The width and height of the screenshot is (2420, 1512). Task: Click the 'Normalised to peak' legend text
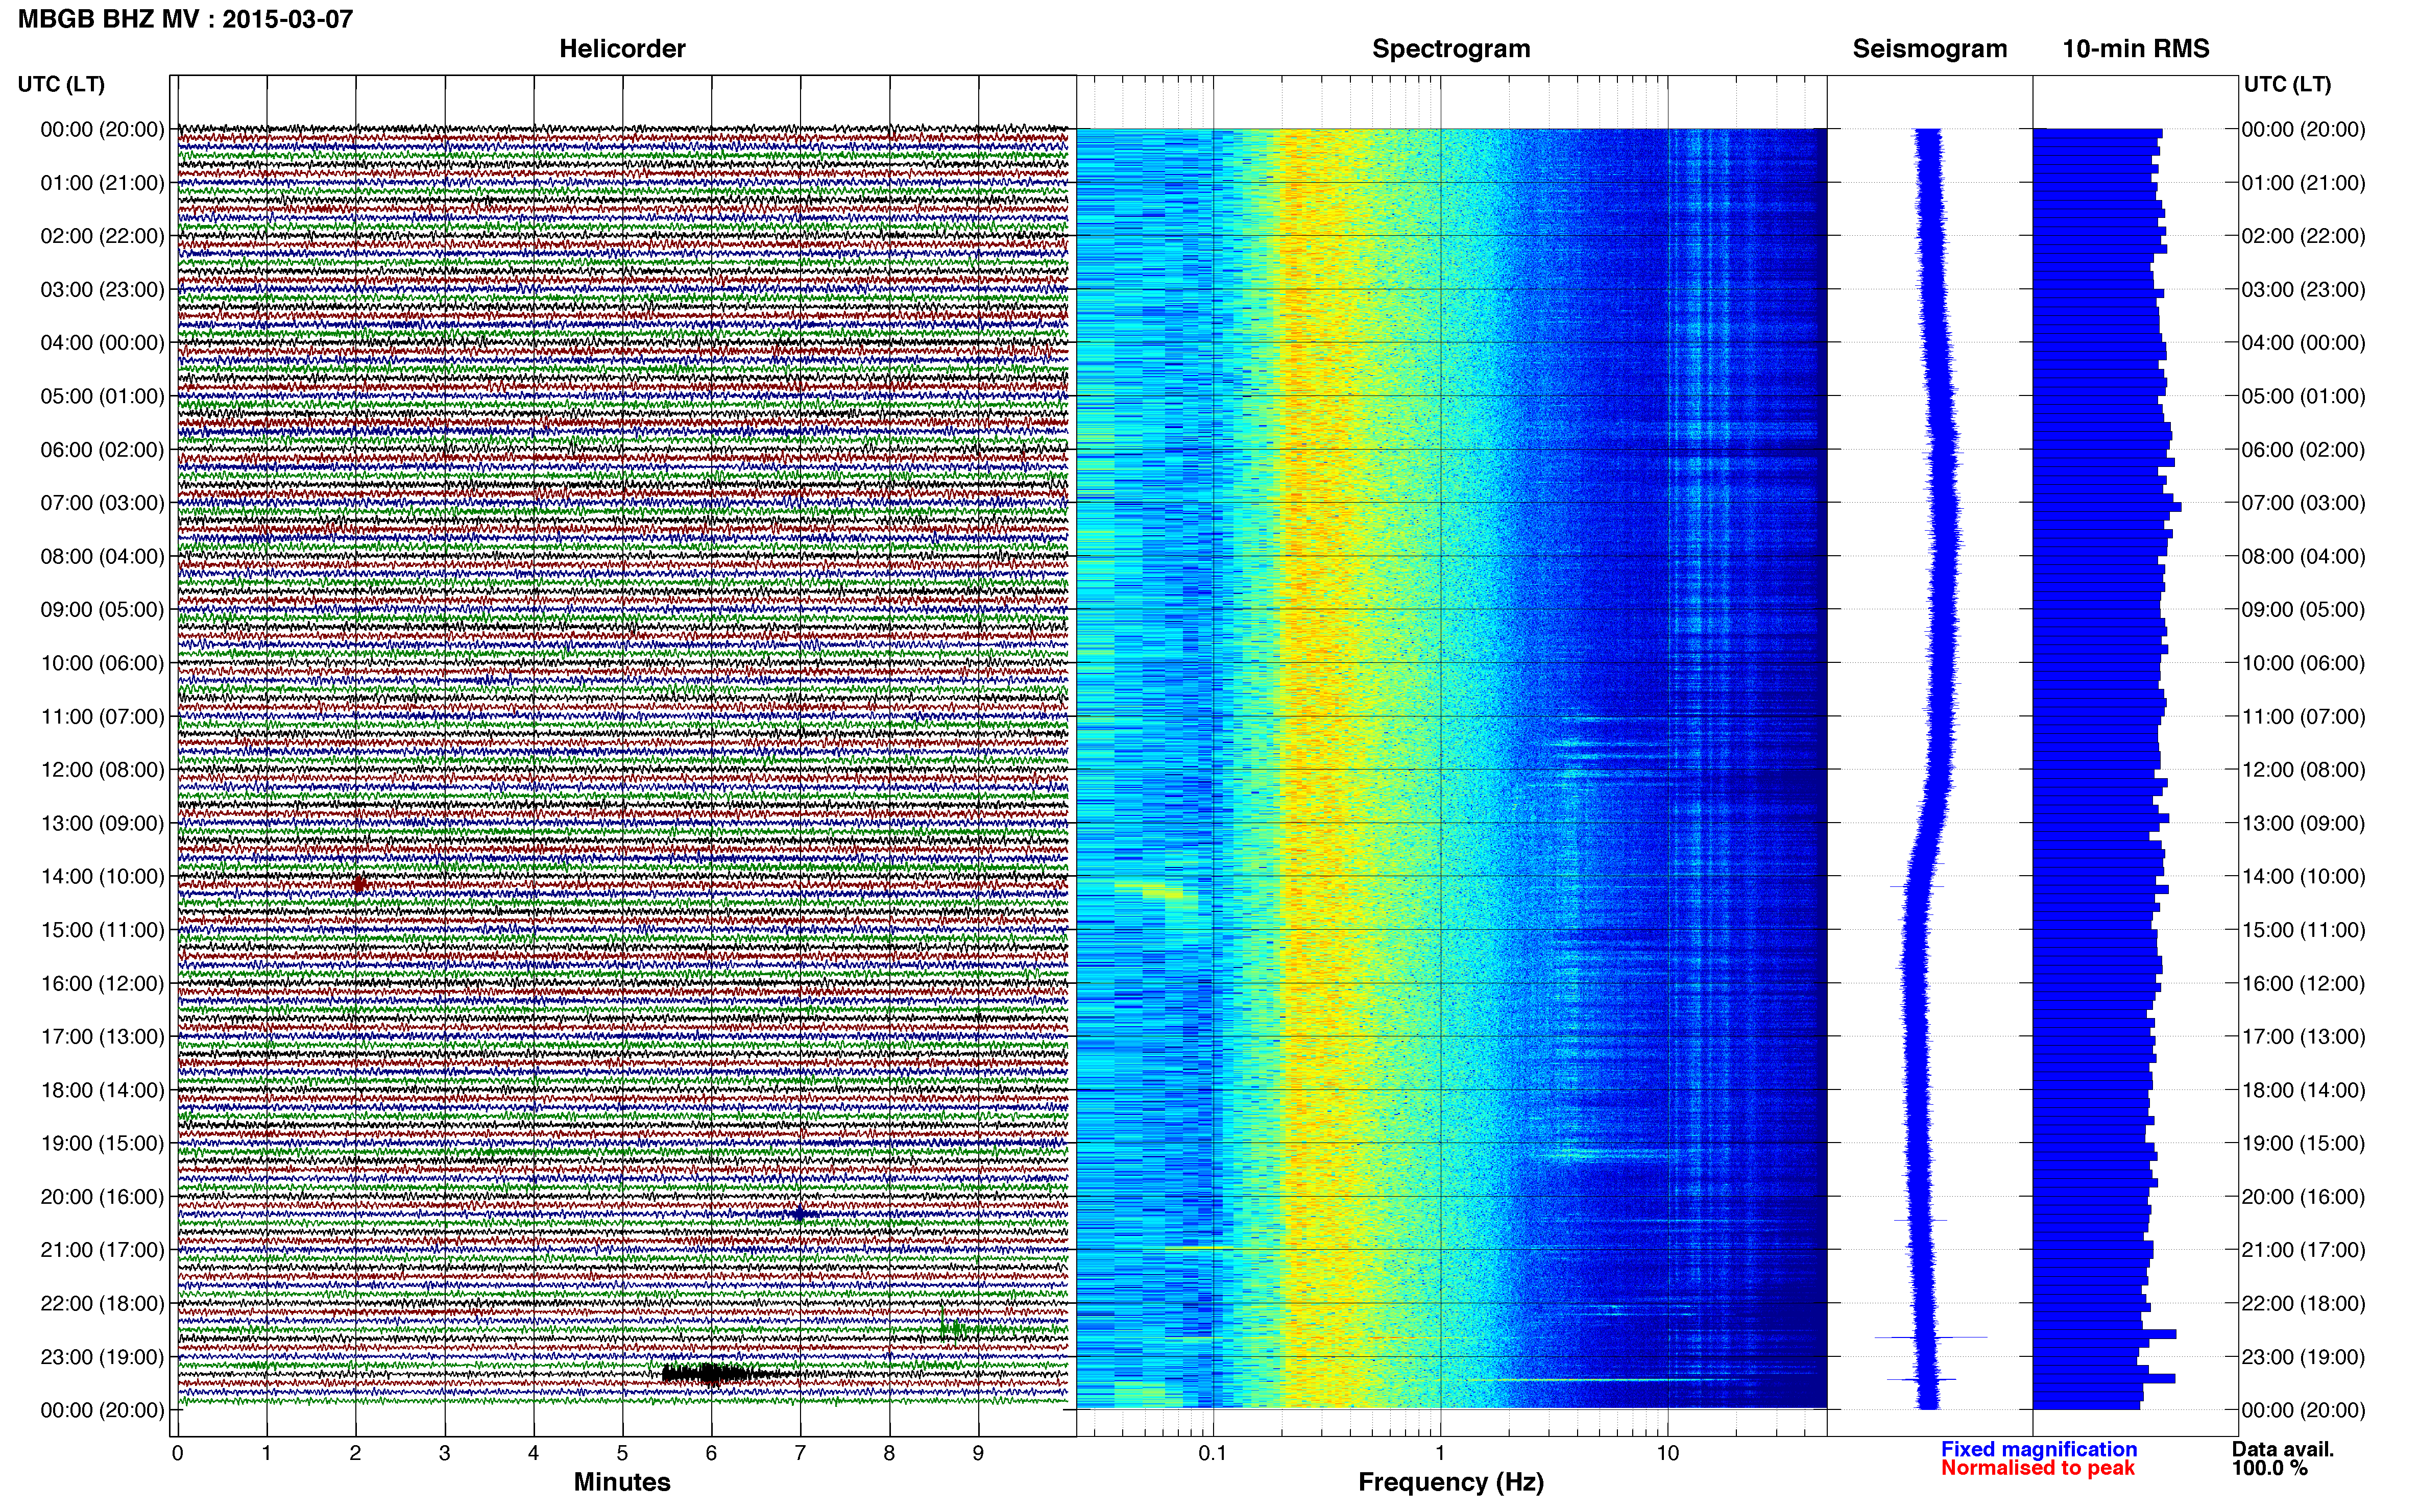[2038, 1468]
